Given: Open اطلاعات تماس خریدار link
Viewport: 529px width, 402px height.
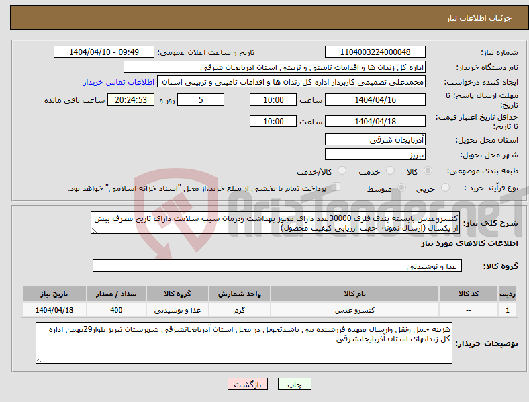Looking at the screenshot, I should pyautogui.click(x=119, y=82).
